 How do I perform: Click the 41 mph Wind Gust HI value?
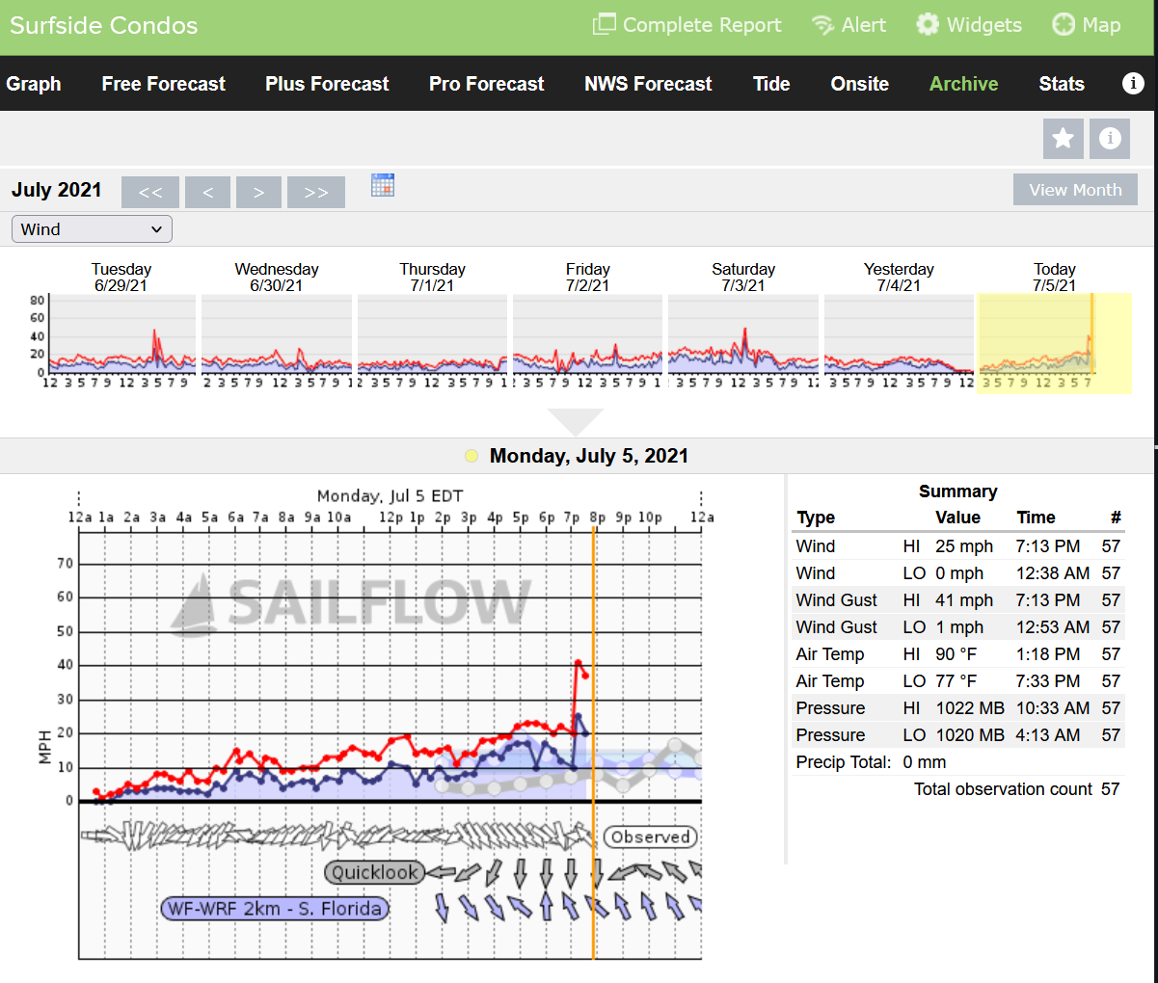point(964,600)
